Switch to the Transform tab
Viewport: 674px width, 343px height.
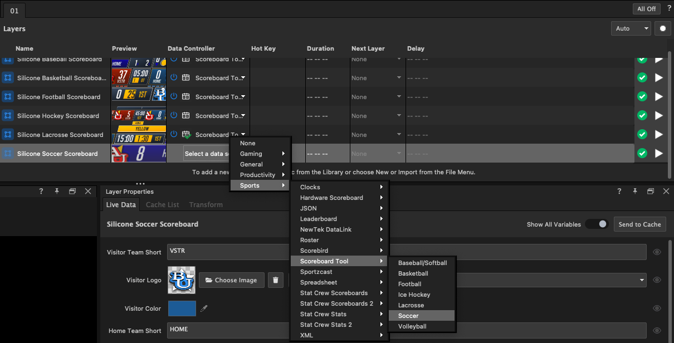tap(206, 204)
